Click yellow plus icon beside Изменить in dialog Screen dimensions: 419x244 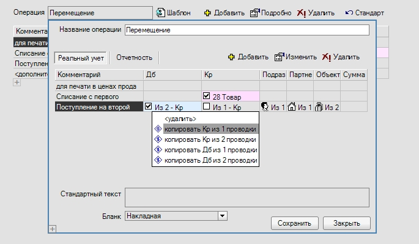click(x=231, y=57)
